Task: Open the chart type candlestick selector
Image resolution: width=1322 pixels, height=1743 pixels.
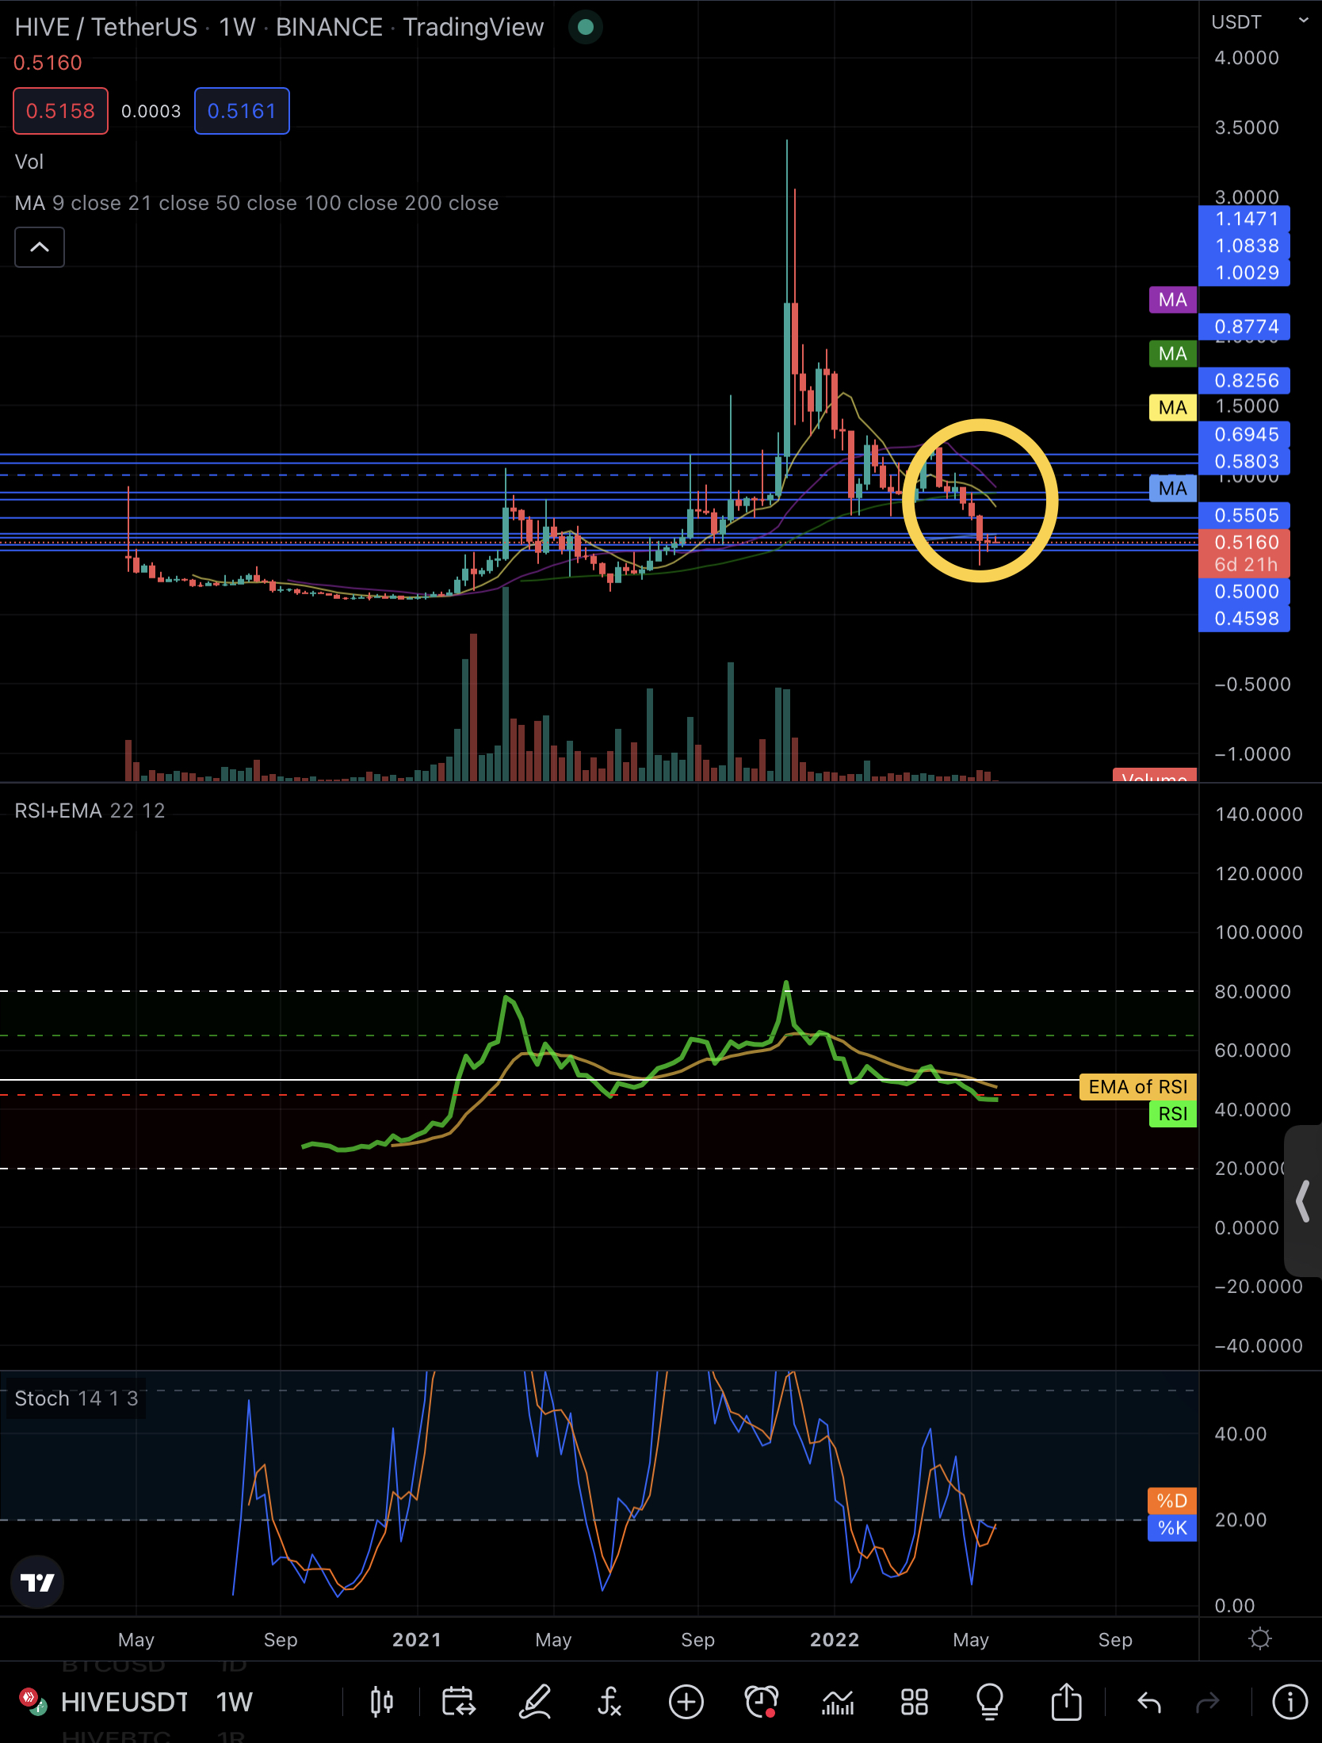Action: (381, 1701)
